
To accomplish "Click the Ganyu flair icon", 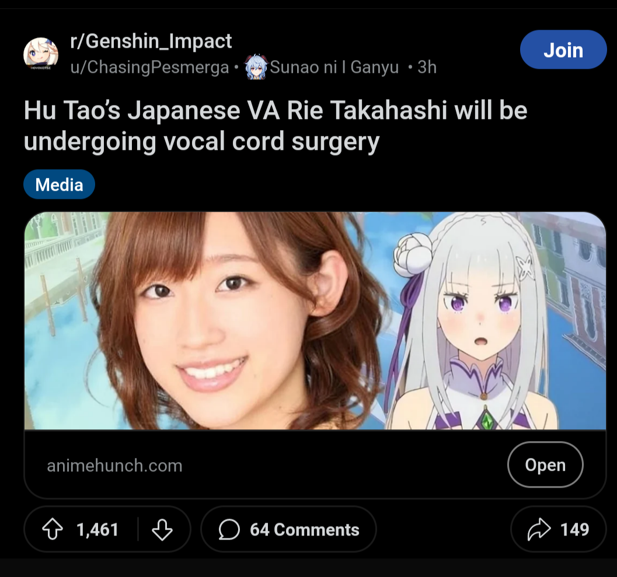I will pos(256,67).
